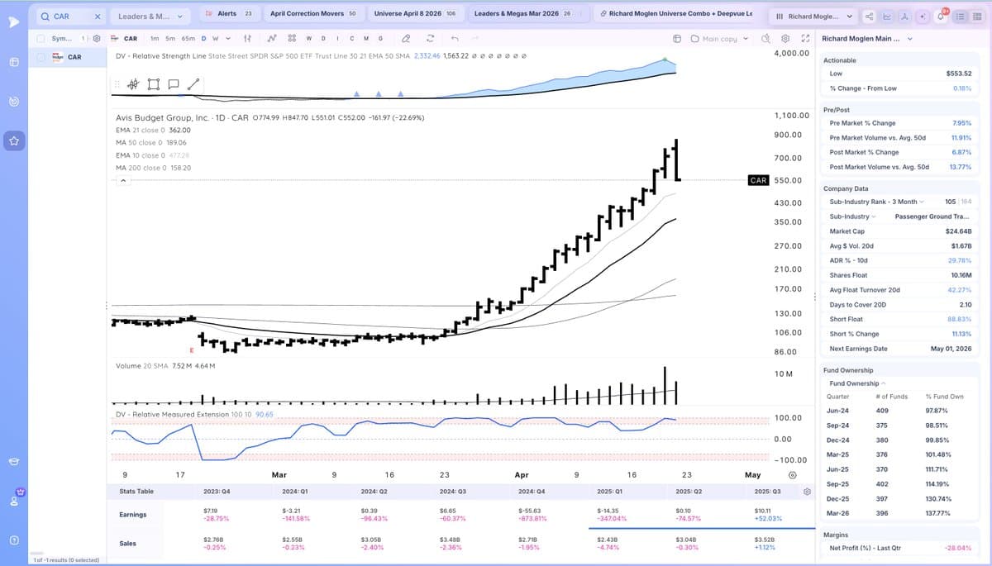992x566 pixels.
Task: Expand Richard Moglen Main panel dropdown
Action: pyautogui.click(x=910, y=38)
